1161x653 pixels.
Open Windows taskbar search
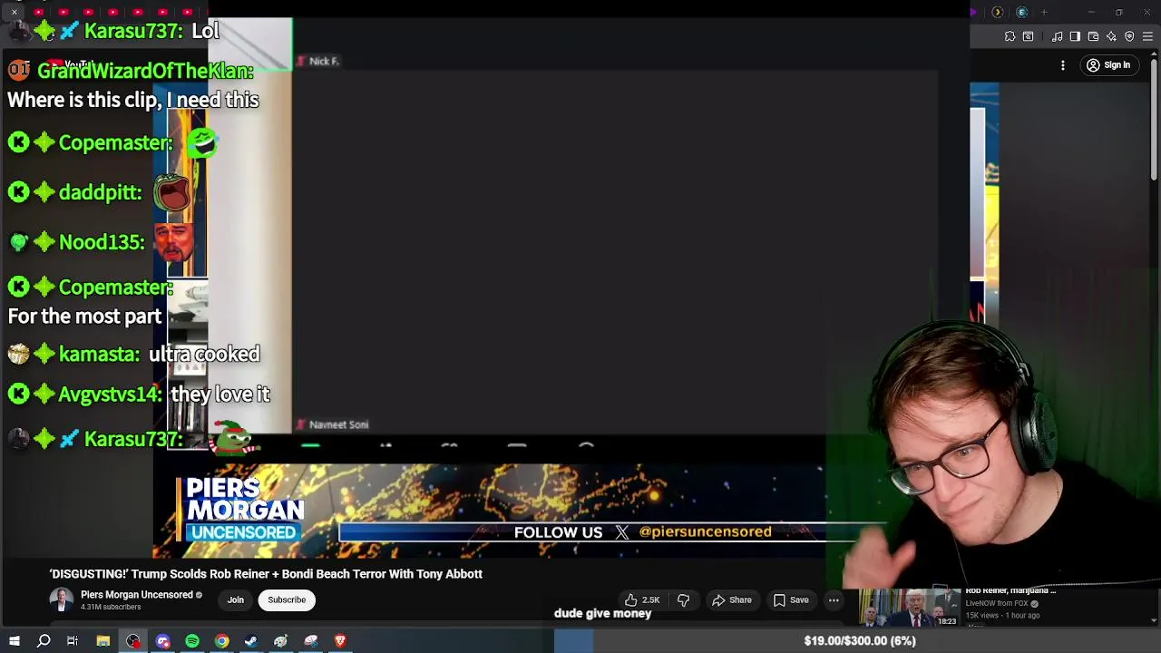pyautogui.click(x=44, y=641)
